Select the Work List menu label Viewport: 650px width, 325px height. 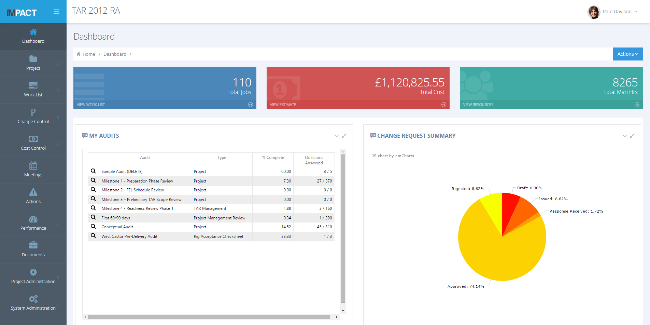(x=33, y=95)
